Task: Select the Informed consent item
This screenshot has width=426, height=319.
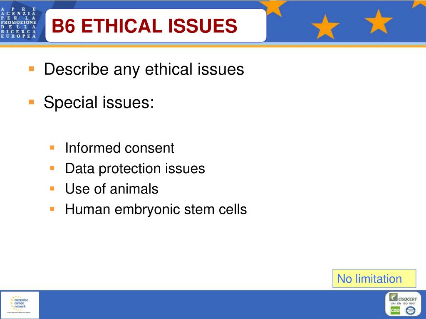Action: coord(119,148)
